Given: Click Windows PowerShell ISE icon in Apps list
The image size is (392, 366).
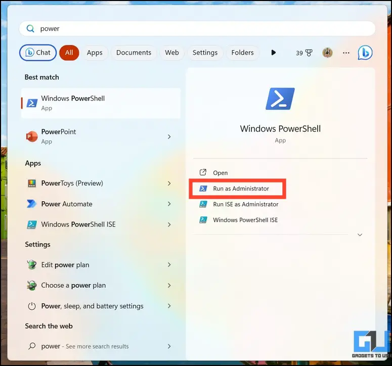Looking at the screenshot, I should (32, 224).
